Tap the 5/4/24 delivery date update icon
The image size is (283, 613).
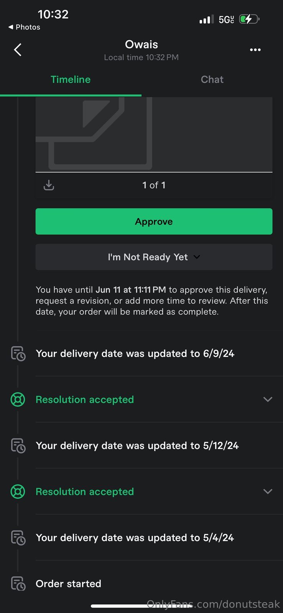pos(18,538)
